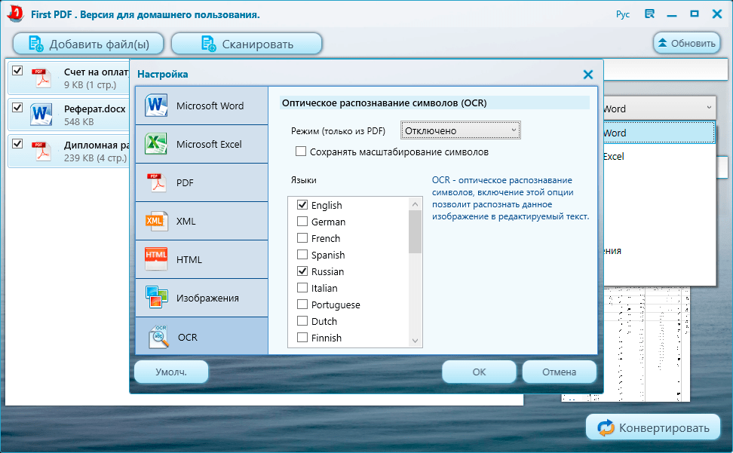Click the 548 KB size text of Реферат.docx
This screenshot has width=733, height=453.
click(79, 121)
